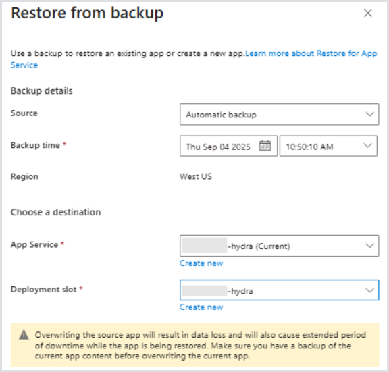The image size is (389, 372).
Task: Click Create new under App Service
Action: (x=201, y=263)
